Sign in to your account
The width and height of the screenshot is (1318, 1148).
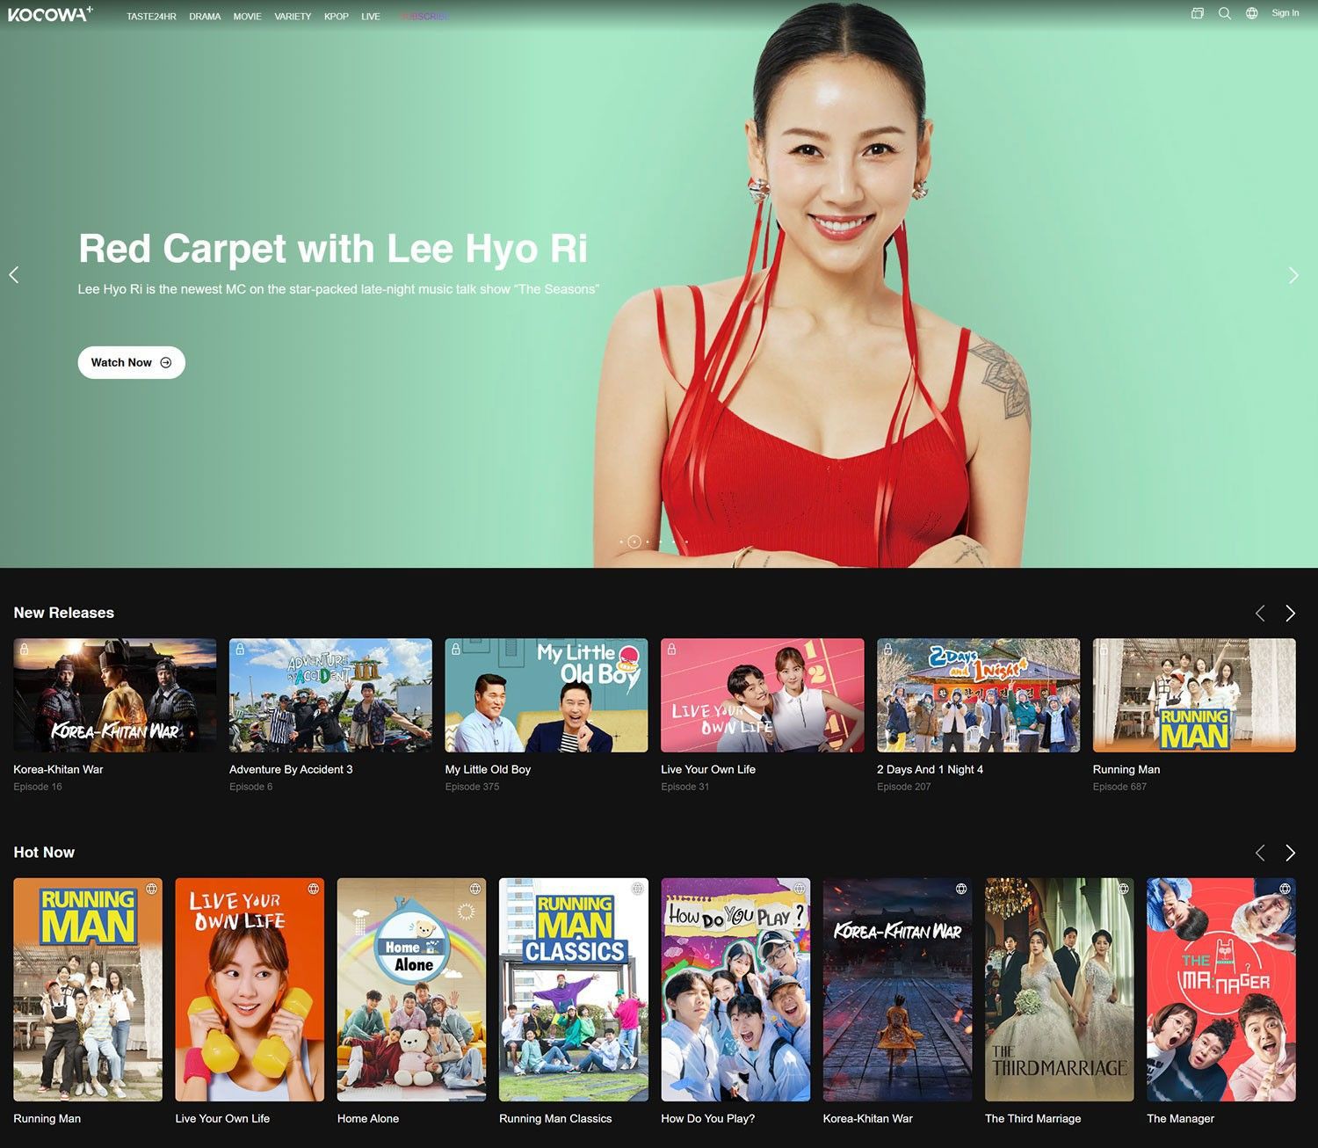1285,13
